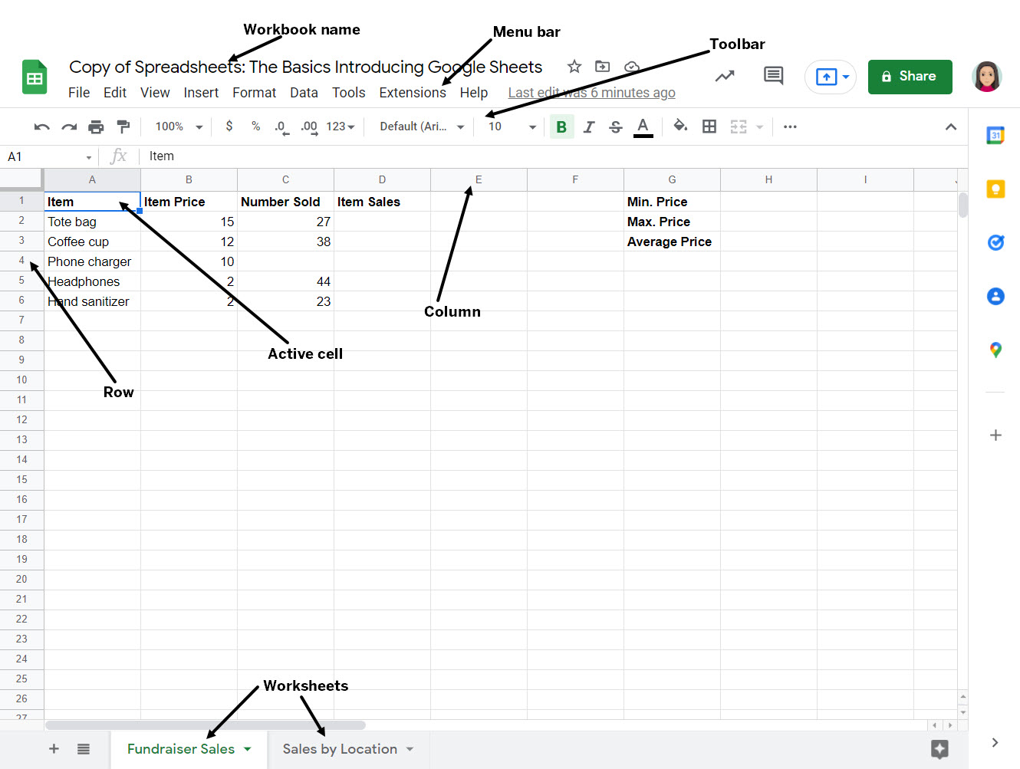Format as percent

(255, 126)
